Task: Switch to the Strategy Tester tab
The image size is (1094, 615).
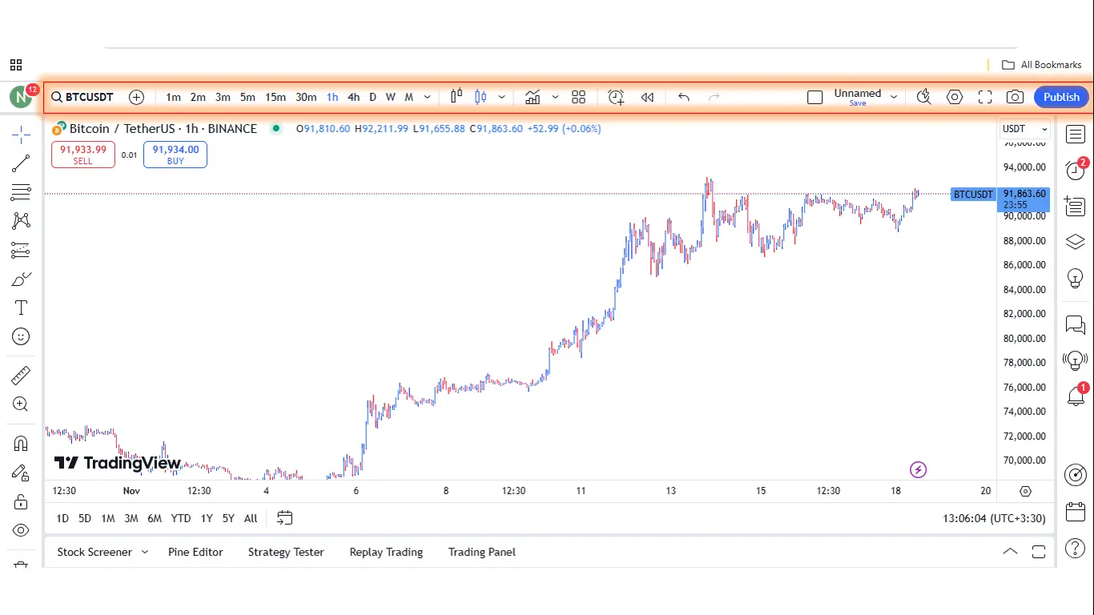Action: click(x=286, y=552)
